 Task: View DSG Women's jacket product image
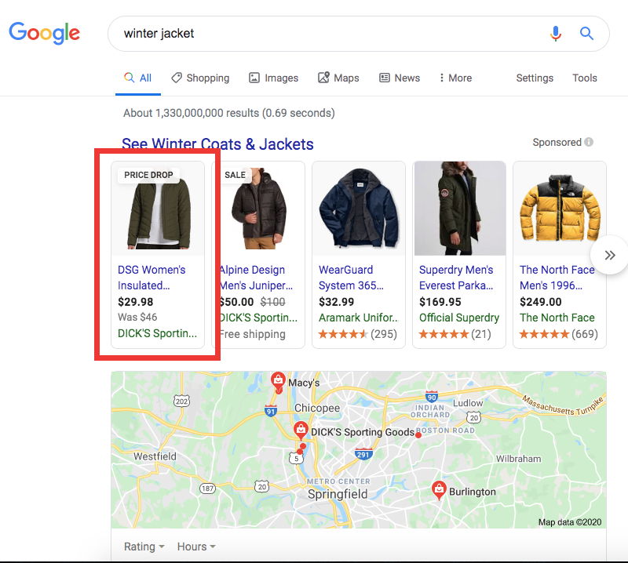tap(158, 209)
